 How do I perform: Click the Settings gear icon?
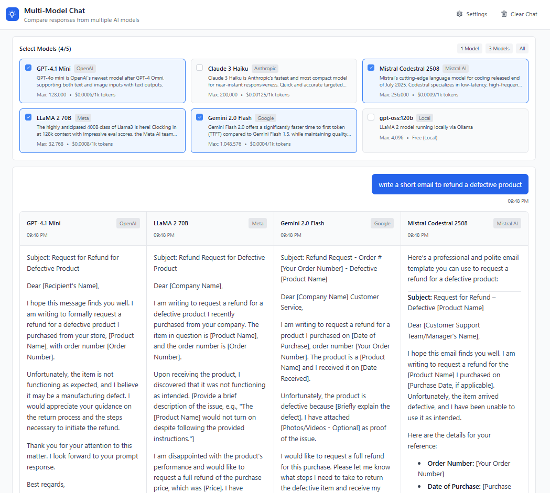coord(459,14)
